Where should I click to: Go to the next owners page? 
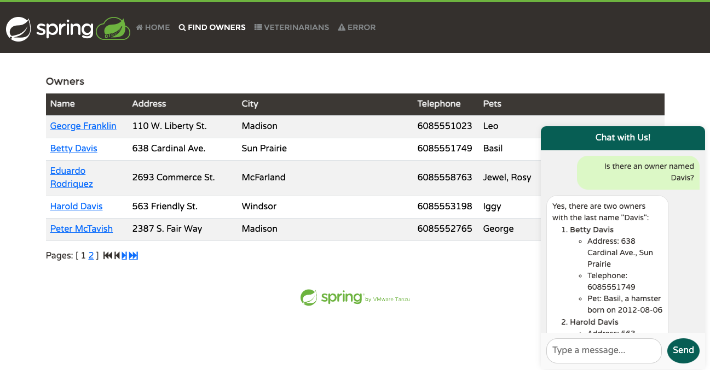click(124, 256)
